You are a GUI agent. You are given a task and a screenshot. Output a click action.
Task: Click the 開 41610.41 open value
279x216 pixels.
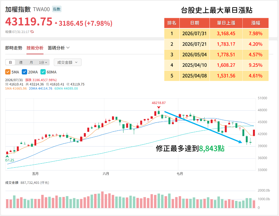click(14, 84)
